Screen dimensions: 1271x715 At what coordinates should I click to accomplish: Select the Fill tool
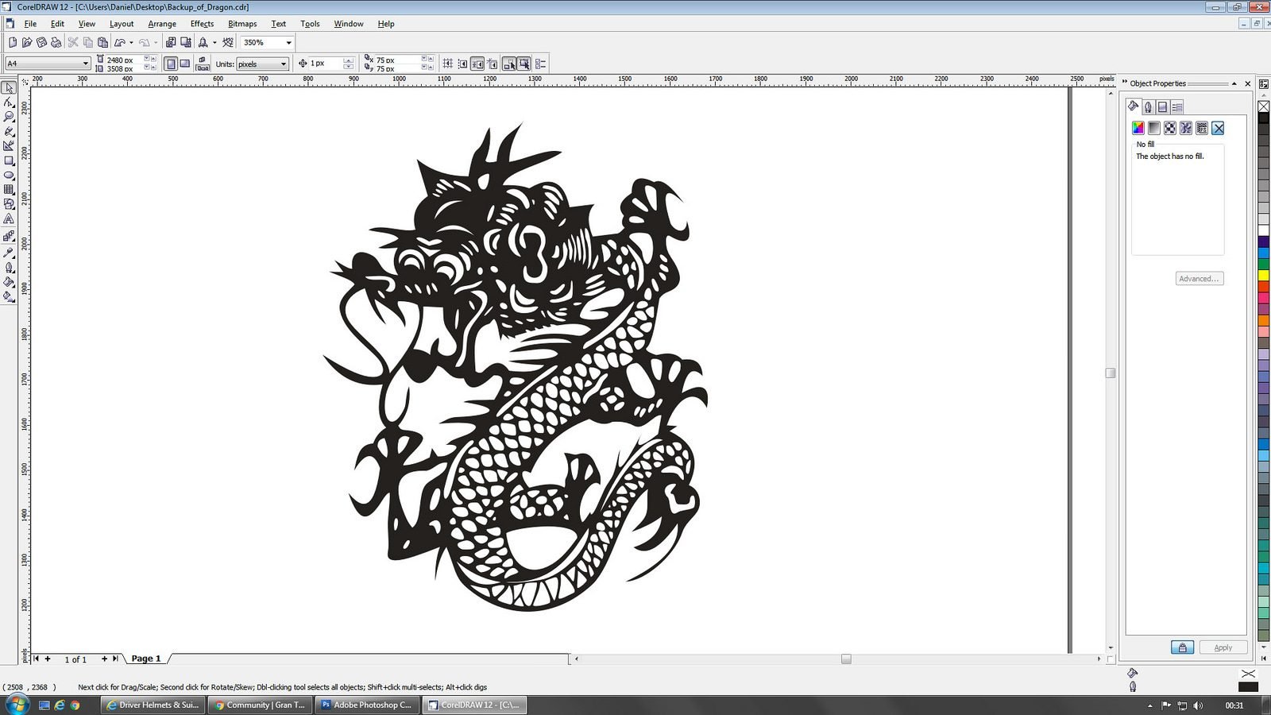(x=9, y=281)
